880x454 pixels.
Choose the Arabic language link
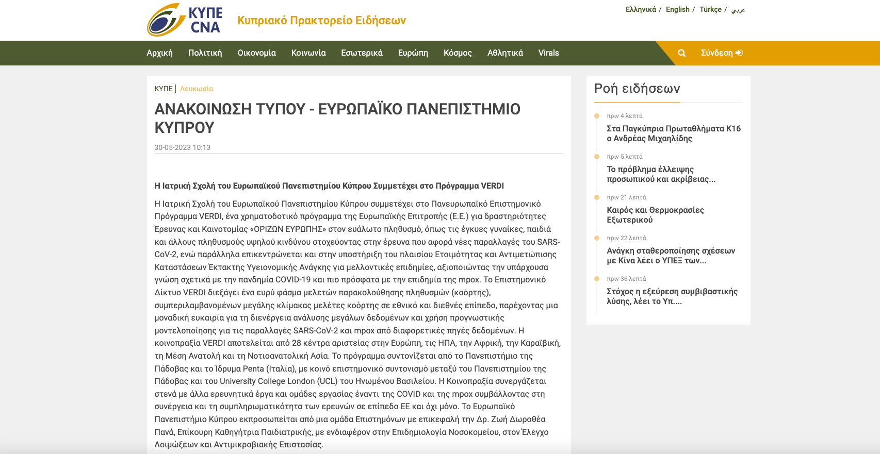(738, 9)
